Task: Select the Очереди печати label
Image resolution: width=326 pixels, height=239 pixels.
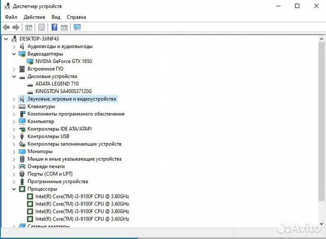Action: point(46,167)
